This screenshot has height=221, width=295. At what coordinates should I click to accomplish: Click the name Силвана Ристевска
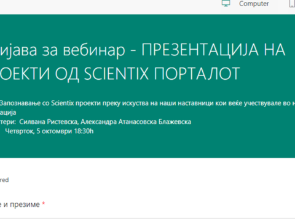pyautogui.click(x=49, y=122)
